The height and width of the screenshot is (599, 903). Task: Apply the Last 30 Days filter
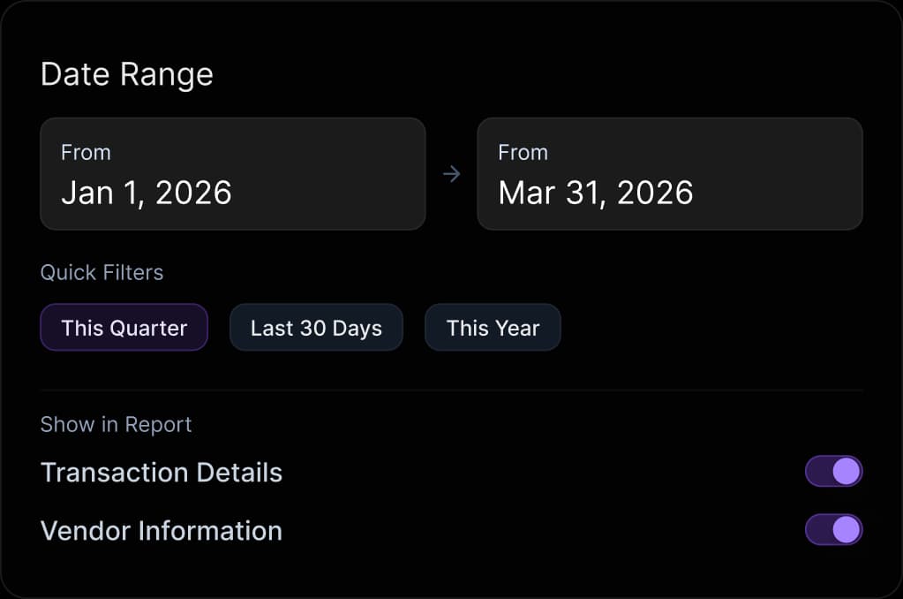[x=316, y=328]
